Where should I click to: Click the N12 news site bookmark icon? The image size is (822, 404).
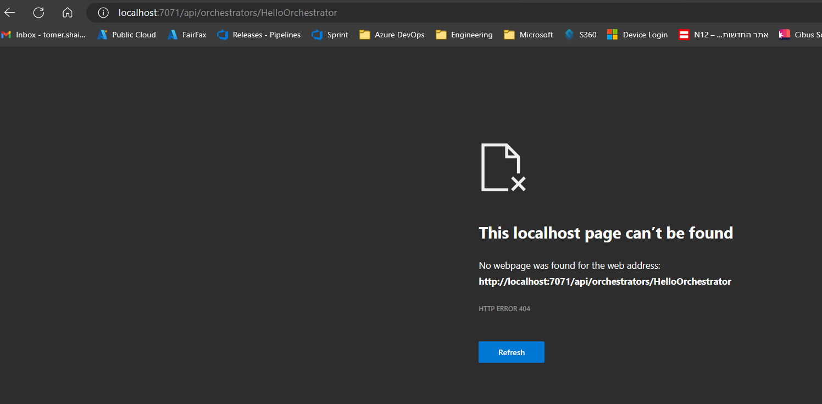(684, 34)
